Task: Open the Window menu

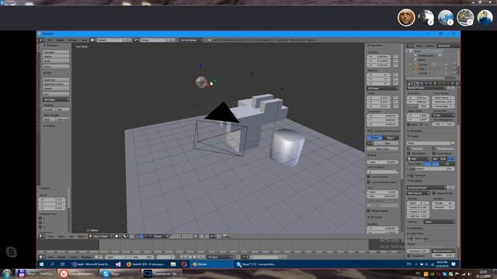Action: (x=72, y=40)
